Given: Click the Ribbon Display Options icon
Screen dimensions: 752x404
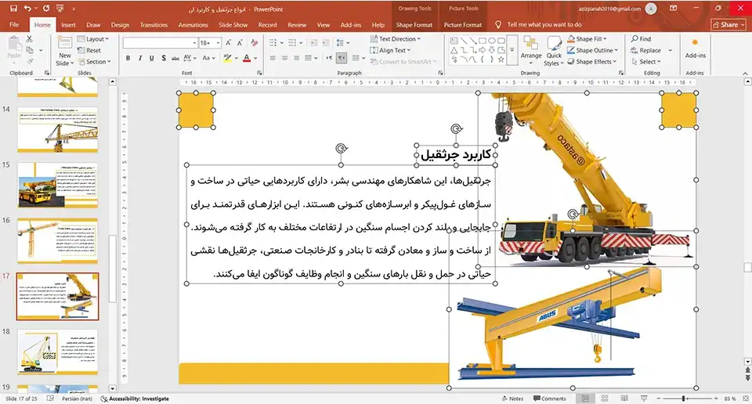Looking at the screenshot, I should (x=674, y=8).
